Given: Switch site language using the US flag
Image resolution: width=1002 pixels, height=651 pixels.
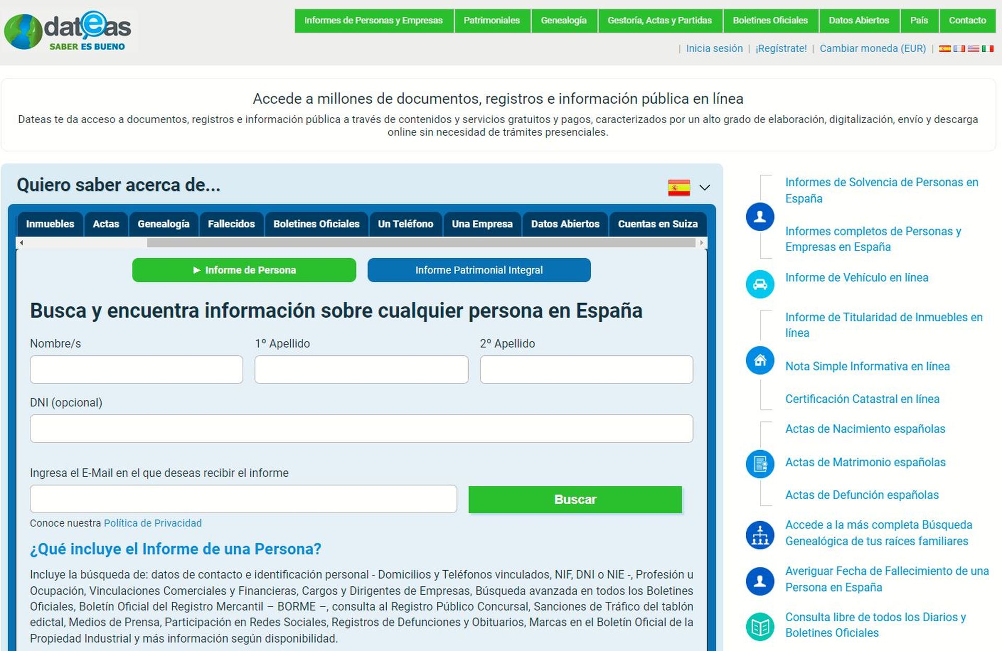Looking at the screenshot, I should [x=973, y=48].
